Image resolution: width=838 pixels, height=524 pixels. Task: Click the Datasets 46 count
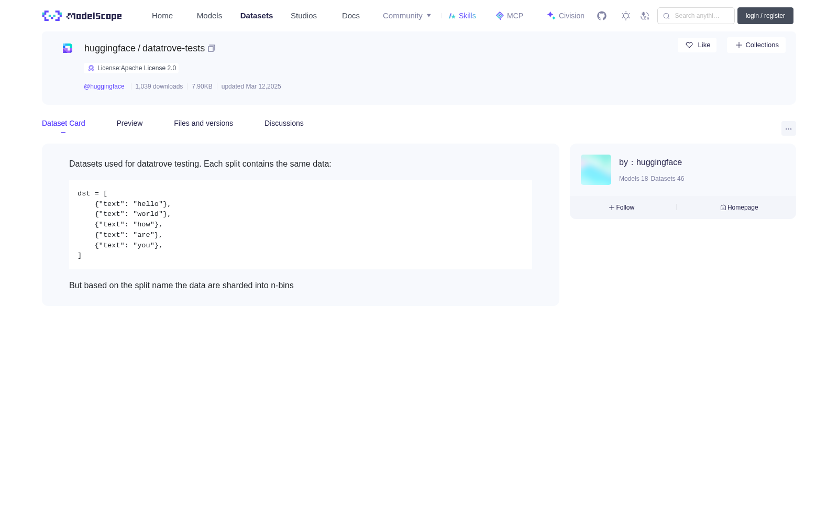tap(667, 179)
